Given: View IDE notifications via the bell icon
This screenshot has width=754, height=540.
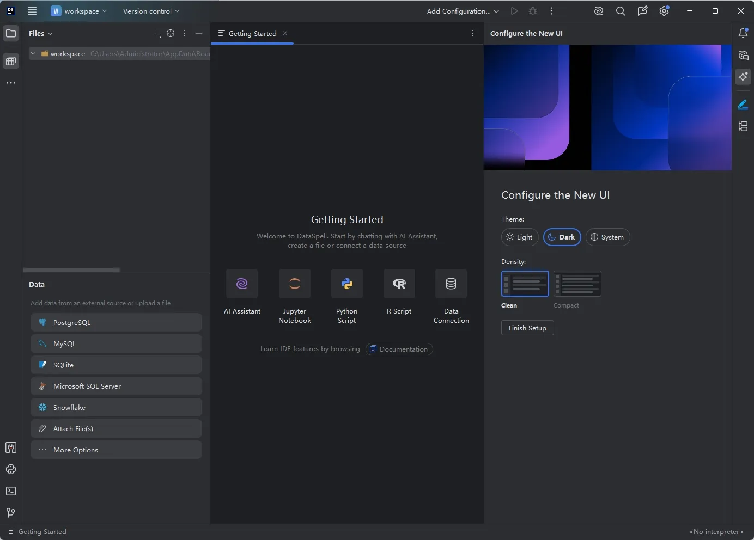Looking at the screenshot, I should (x=743, y=33).
